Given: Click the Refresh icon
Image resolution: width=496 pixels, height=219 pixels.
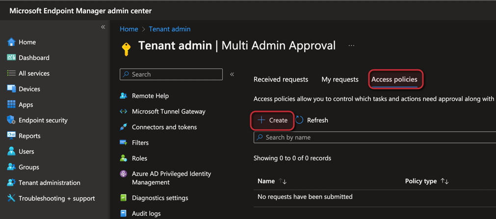Looking at the screenshot, I should 299,120.
